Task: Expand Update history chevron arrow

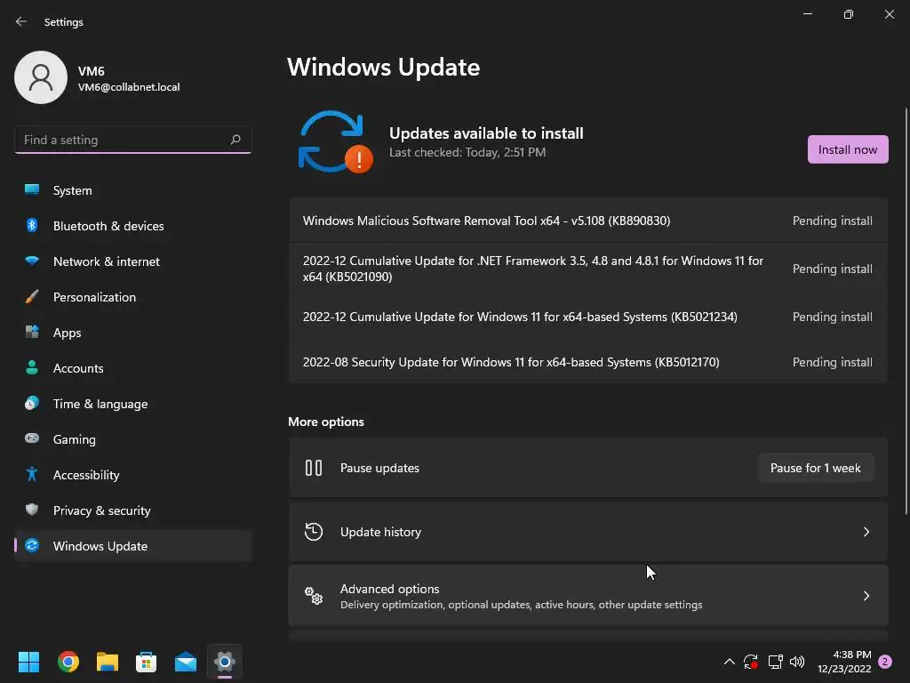Action: click(866, 532)
